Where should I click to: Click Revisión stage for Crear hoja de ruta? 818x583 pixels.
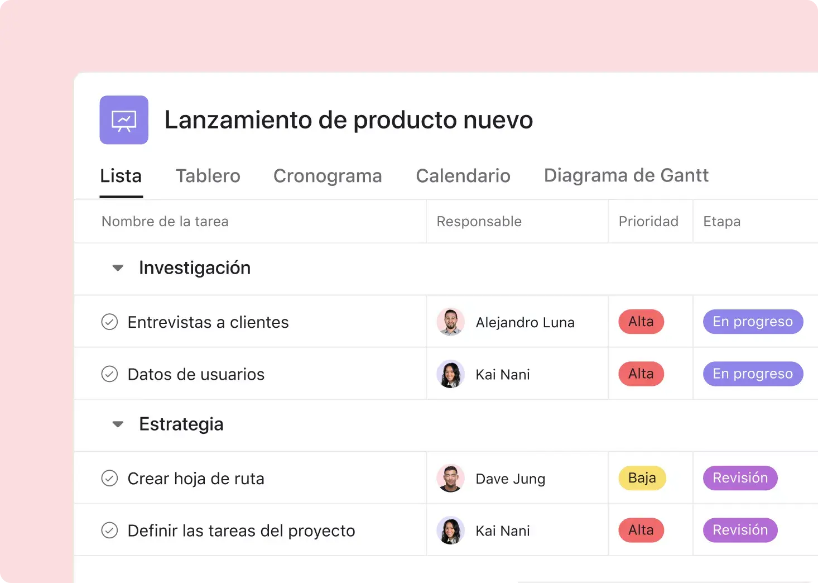point(740,478)
